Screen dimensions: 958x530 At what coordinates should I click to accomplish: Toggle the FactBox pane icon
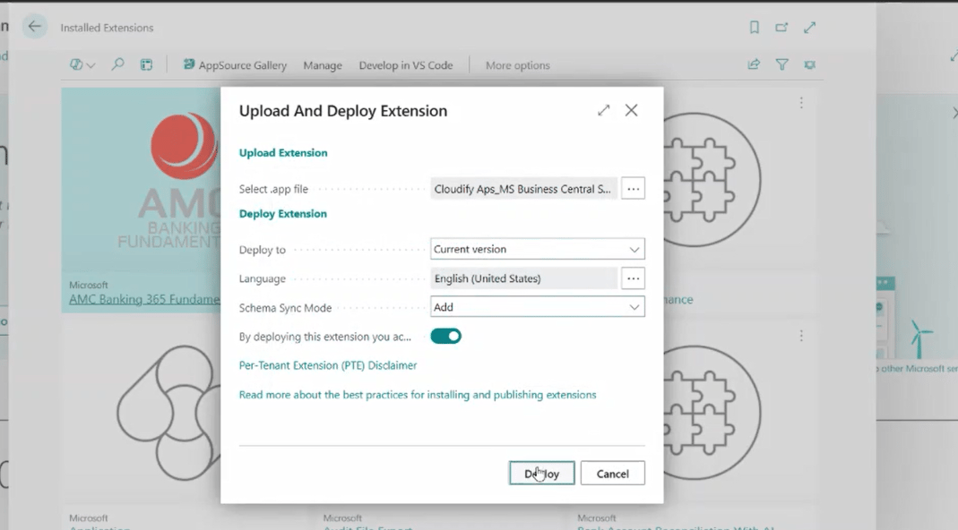[x=809, y=64]
